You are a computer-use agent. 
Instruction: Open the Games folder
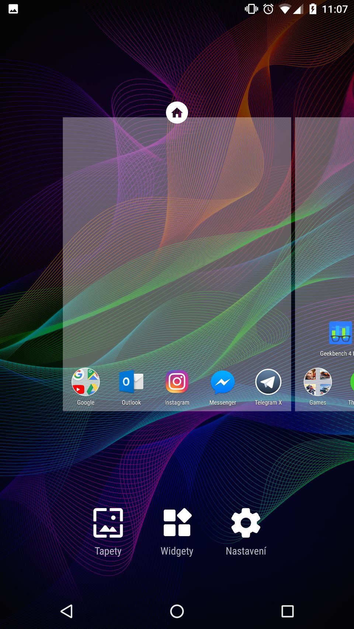coord(317,382)
